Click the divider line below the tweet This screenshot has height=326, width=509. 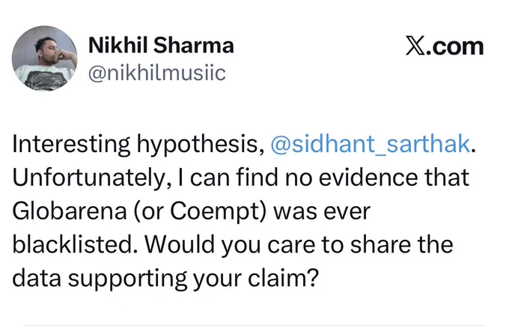[254, 325]
